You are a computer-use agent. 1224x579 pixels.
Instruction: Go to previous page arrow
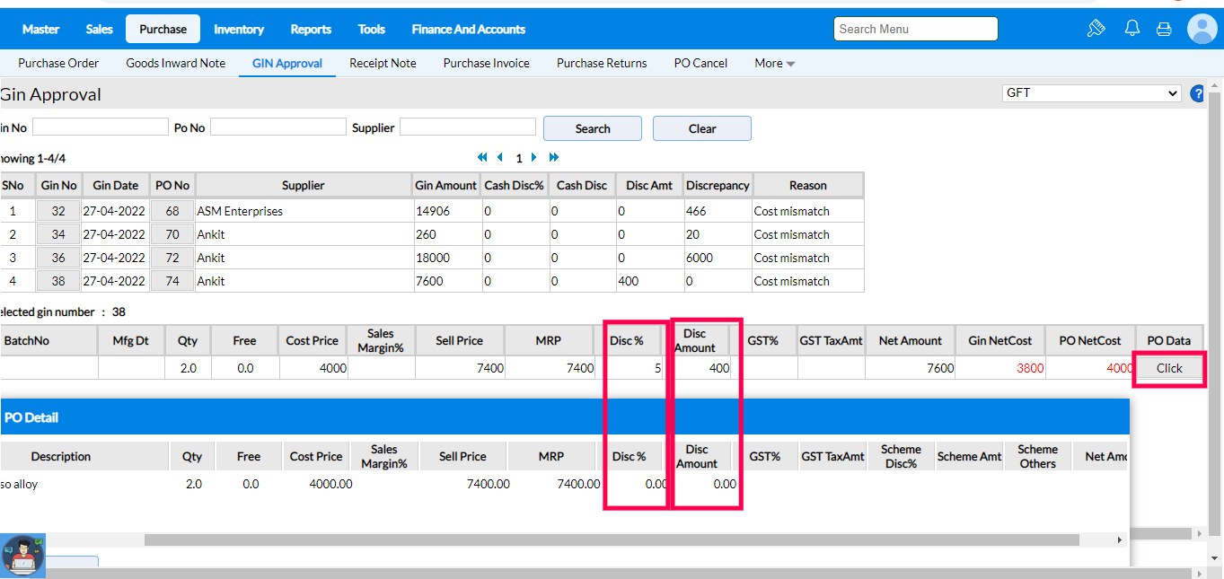click(500, 157)
